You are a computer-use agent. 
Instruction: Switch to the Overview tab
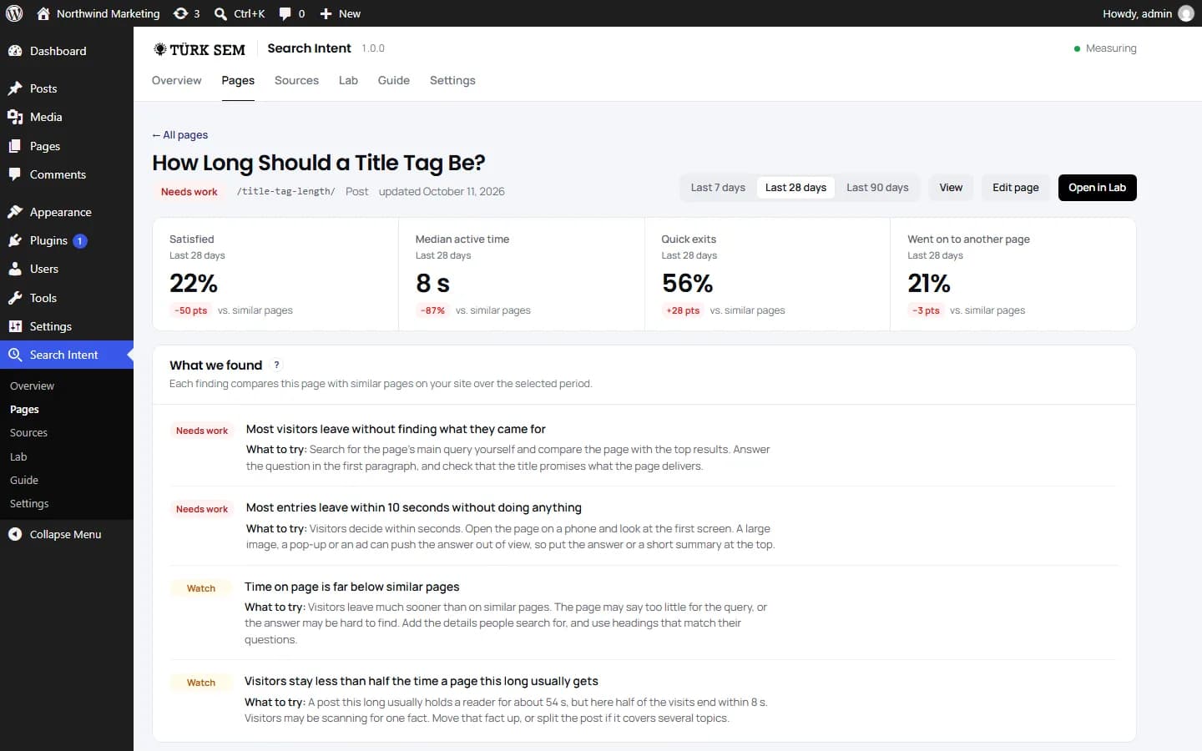pos(176,80)
